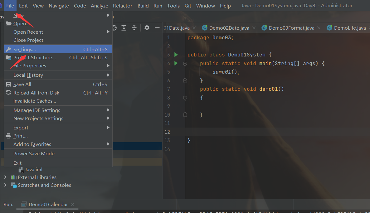The image size is (370, 213).
Task: Choose Close Project
Action: click(58, 40)
